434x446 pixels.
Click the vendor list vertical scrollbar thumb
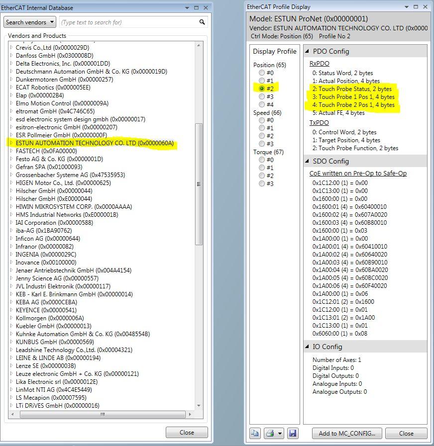[199, 184]
